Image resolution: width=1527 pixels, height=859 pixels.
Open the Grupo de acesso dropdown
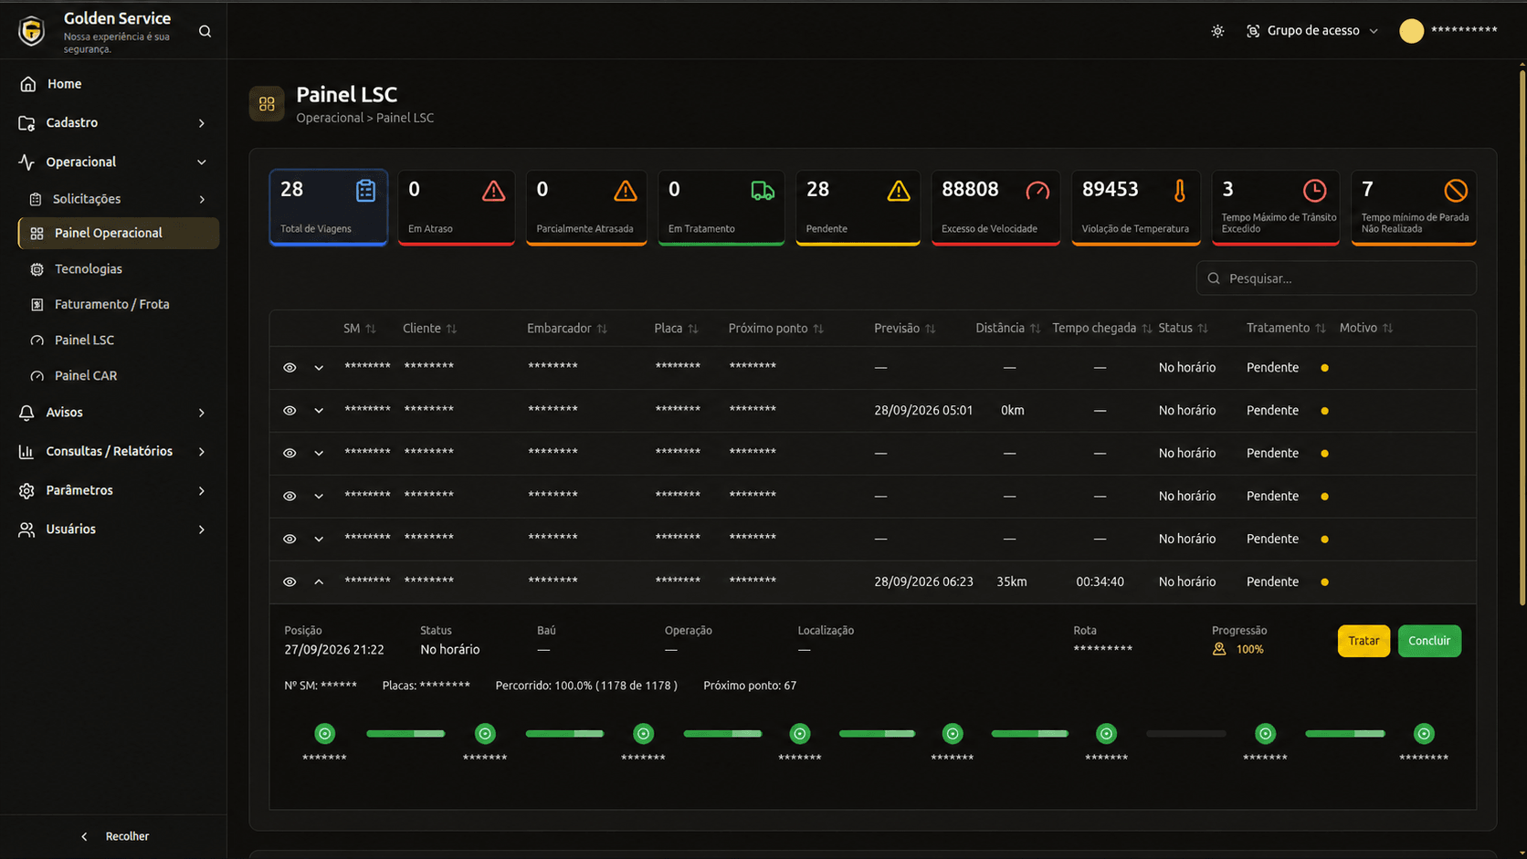click(x=1312, y=31)
